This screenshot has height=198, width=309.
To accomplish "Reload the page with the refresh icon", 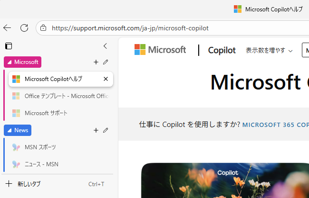I will 24,28.
